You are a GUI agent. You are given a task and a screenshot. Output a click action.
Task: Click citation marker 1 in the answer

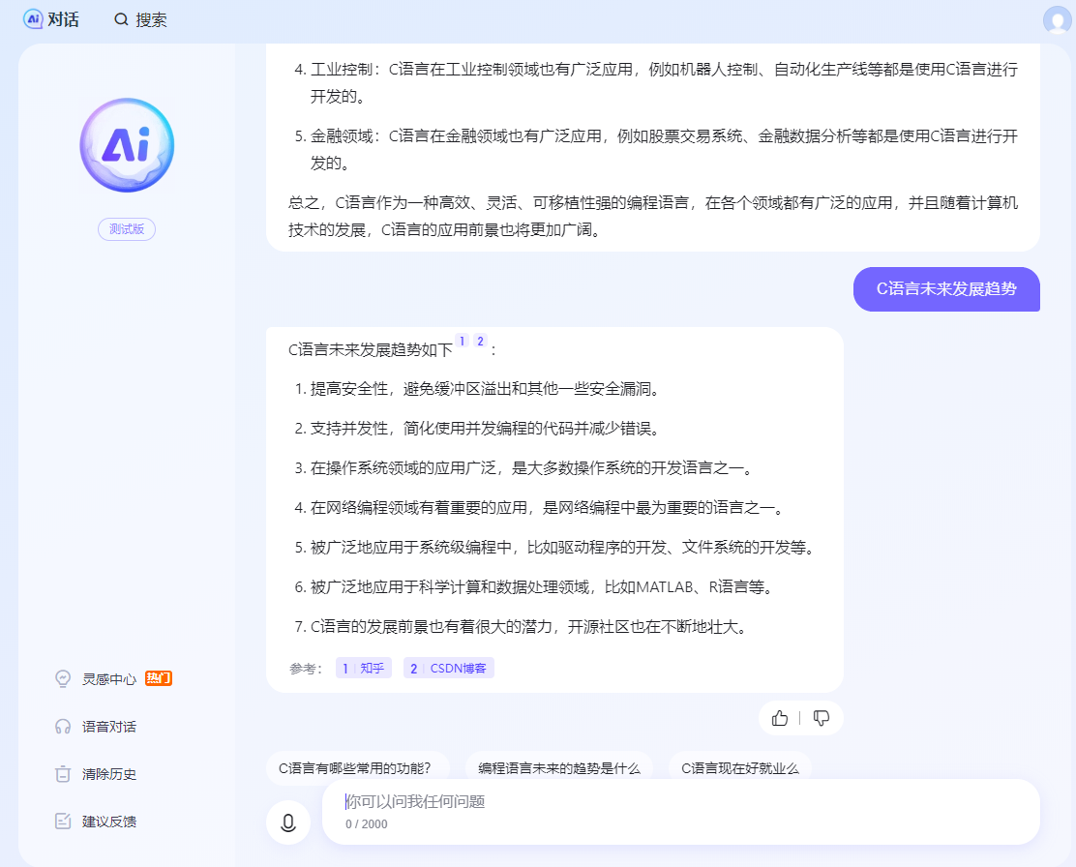pos(464,341)
